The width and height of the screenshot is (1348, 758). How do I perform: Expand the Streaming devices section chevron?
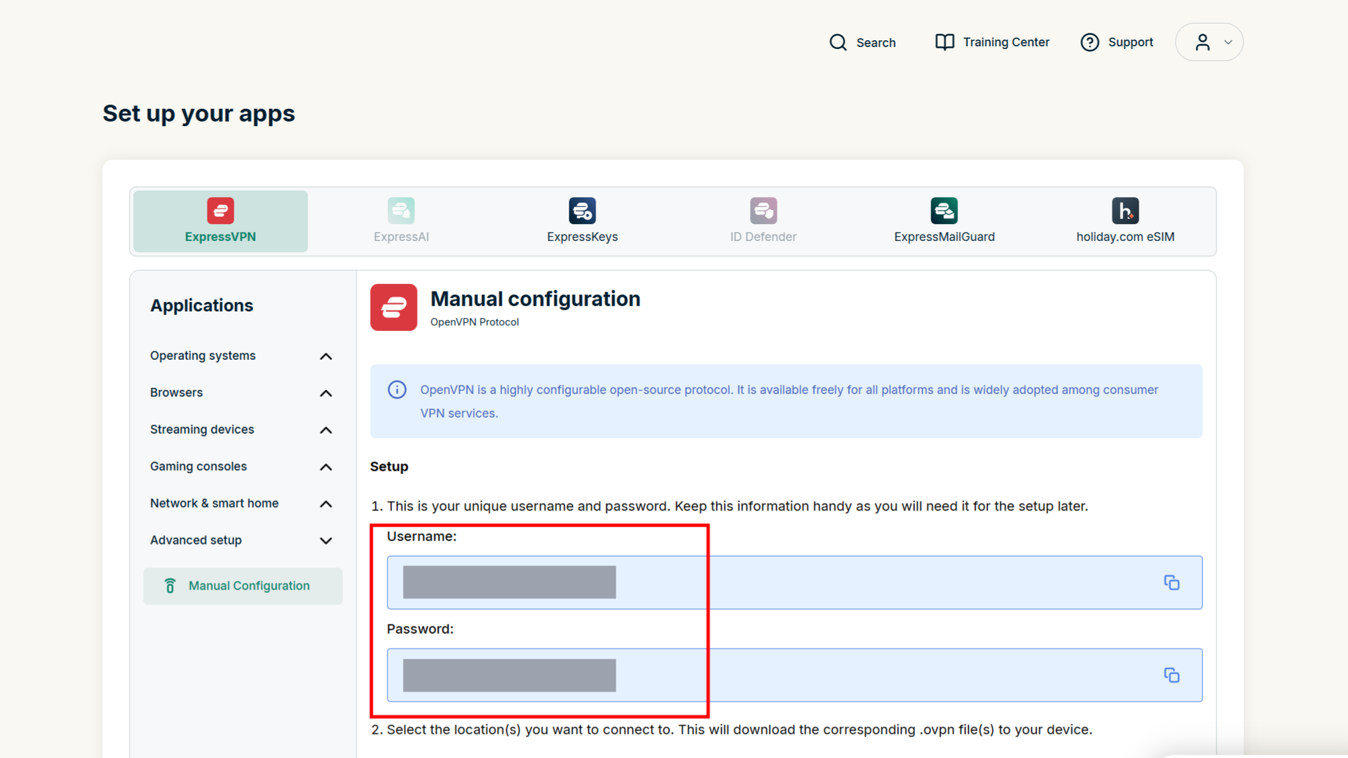[326, 430]
